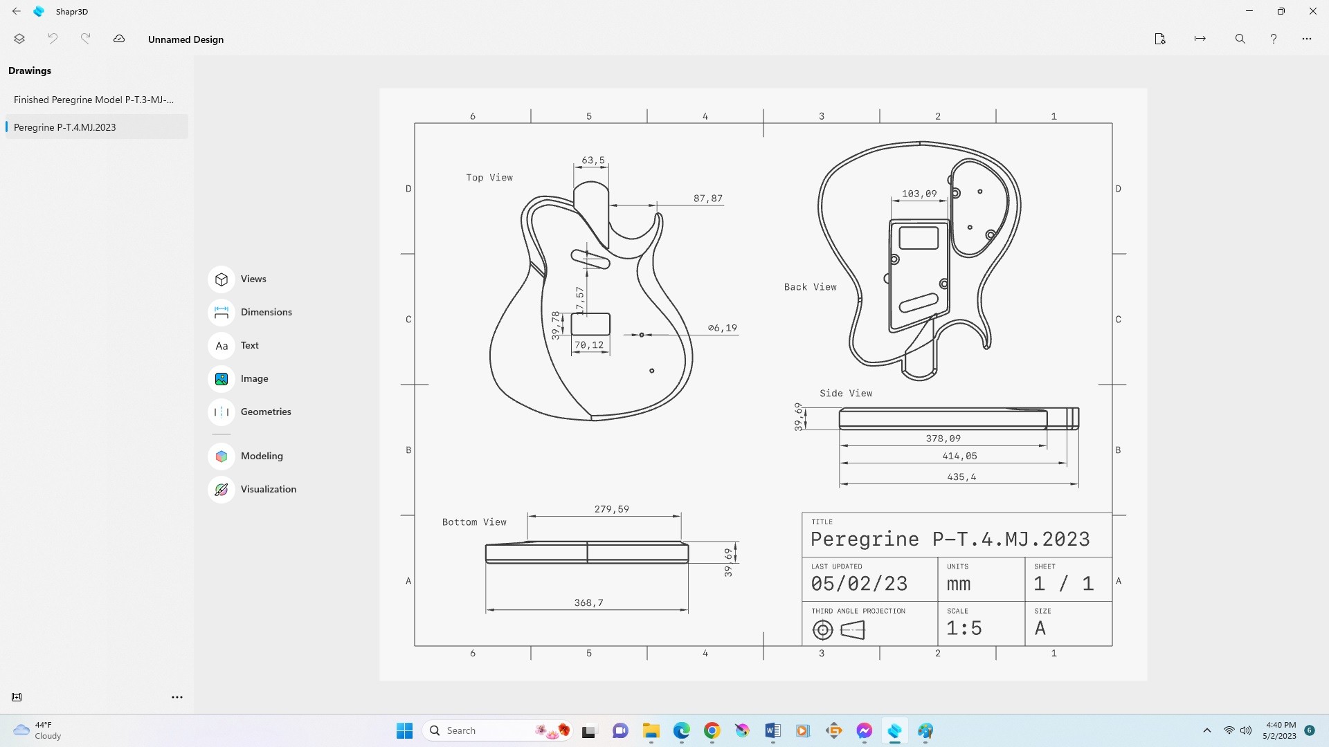Select the Text tool icon
This screenshot has width=1329, height=747.
[221, 346]
